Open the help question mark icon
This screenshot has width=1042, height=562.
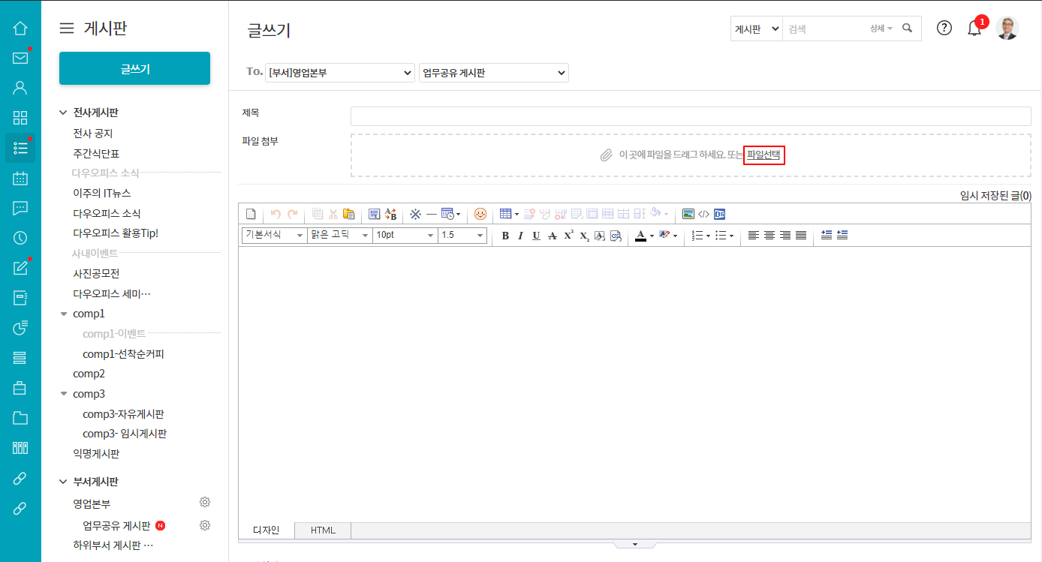tap(944, 29)
